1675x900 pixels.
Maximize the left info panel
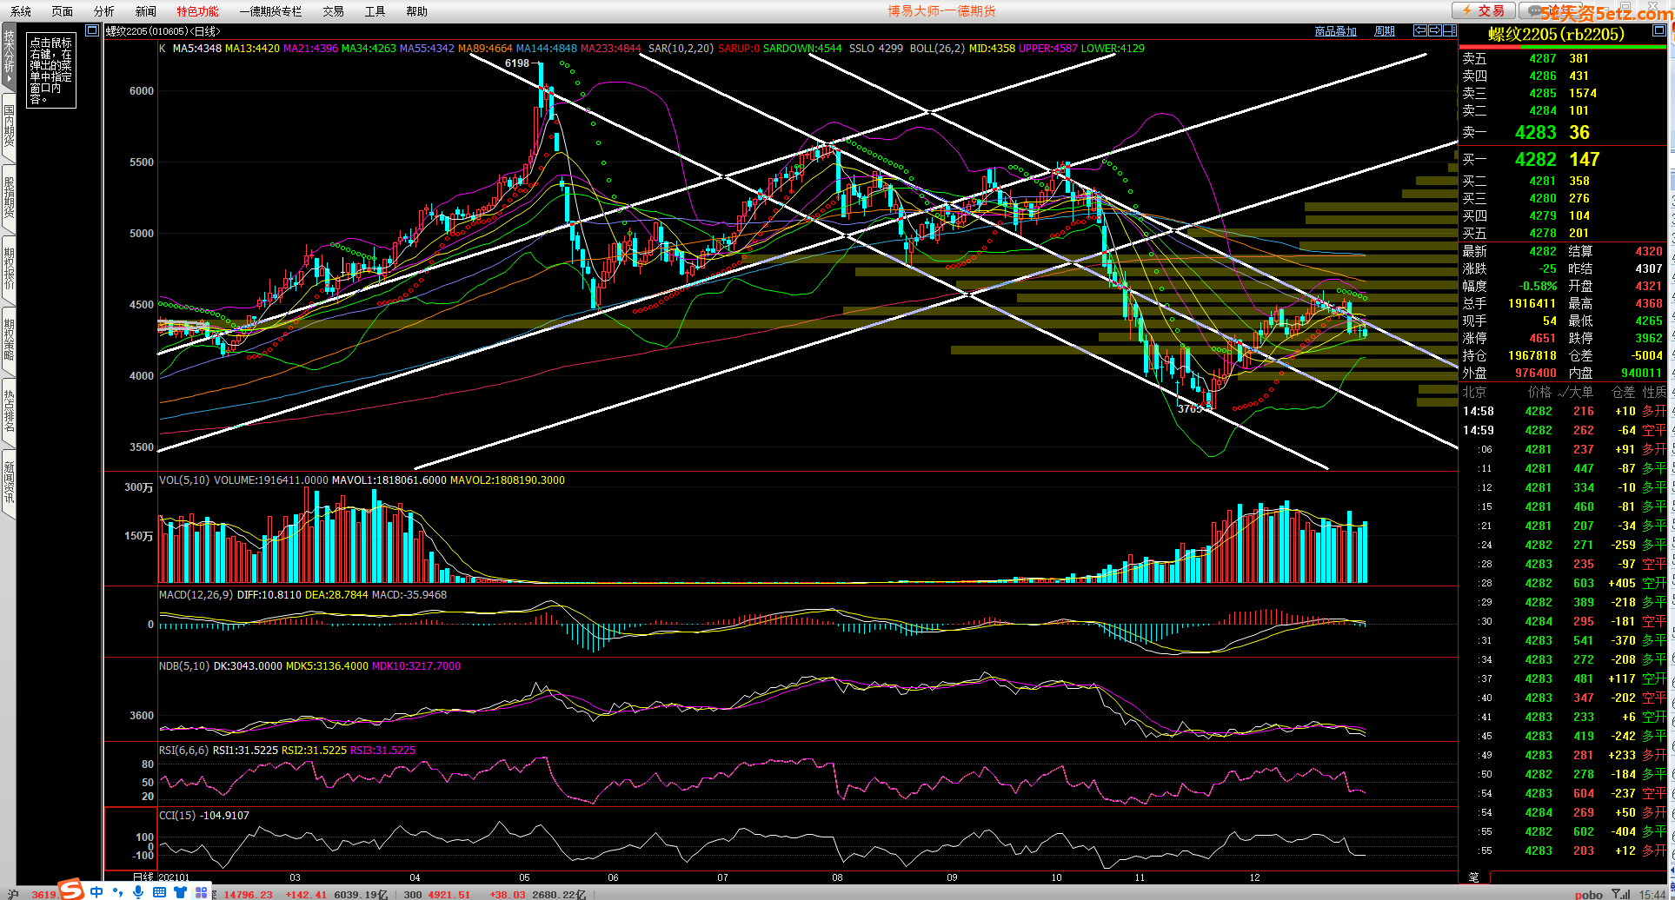coord(92,30)
